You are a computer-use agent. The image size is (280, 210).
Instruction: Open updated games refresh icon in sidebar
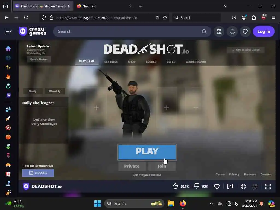coord(8,86)
